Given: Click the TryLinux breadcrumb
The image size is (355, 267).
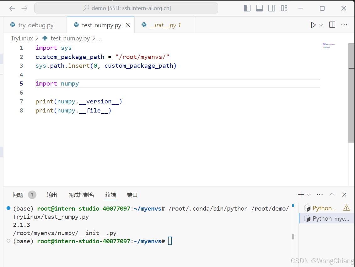Looking at the screenshot, I should [22, 39].
